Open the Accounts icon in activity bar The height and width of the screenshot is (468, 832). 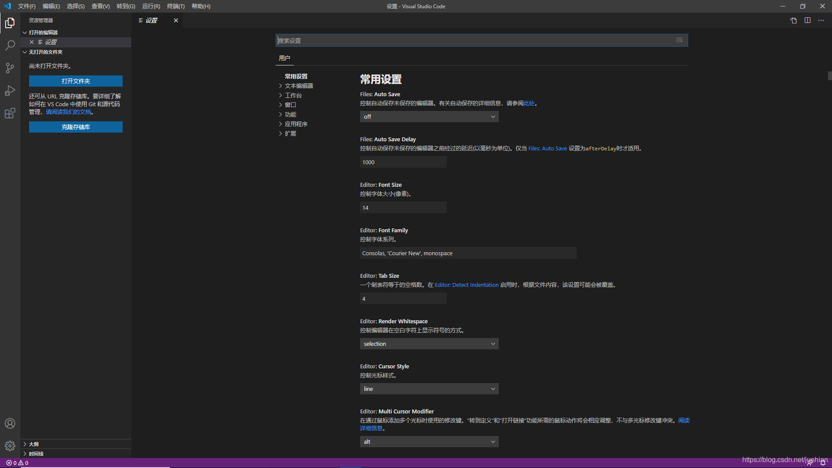point(10,423)
